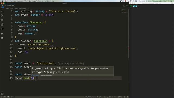Open notifications bell in status bar

tap(127, 97)
